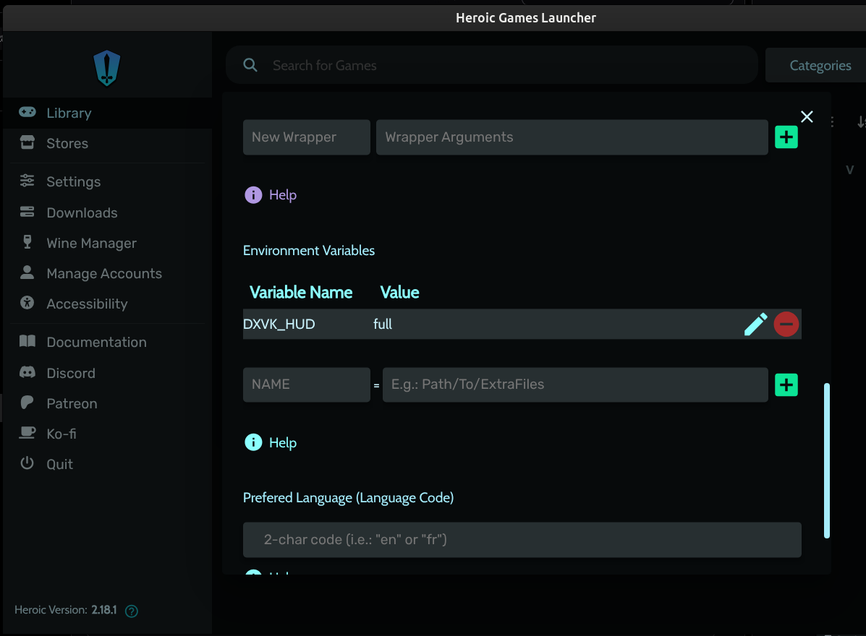
Task: Click the search magnifier icon
Action: tap(250, 65)
